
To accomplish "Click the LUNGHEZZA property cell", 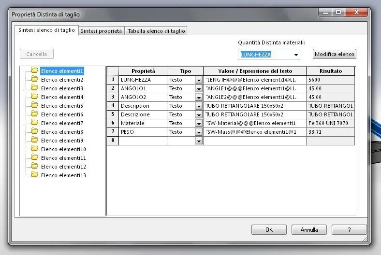I will pos(143,80).
